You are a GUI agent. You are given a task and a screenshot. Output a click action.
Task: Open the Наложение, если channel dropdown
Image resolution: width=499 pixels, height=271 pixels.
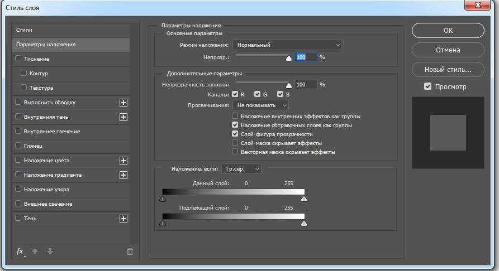click(241, 168)
